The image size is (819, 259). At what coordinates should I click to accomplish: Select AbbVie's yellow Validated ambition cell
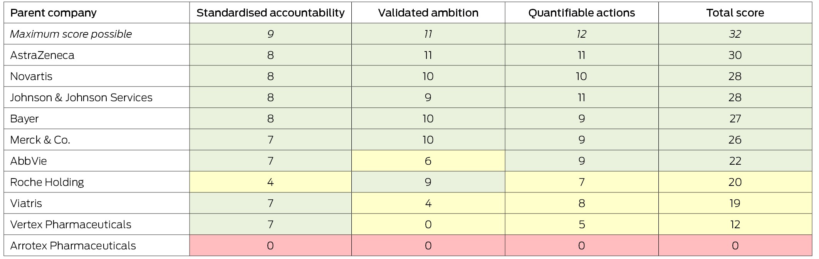click(428, 161)
